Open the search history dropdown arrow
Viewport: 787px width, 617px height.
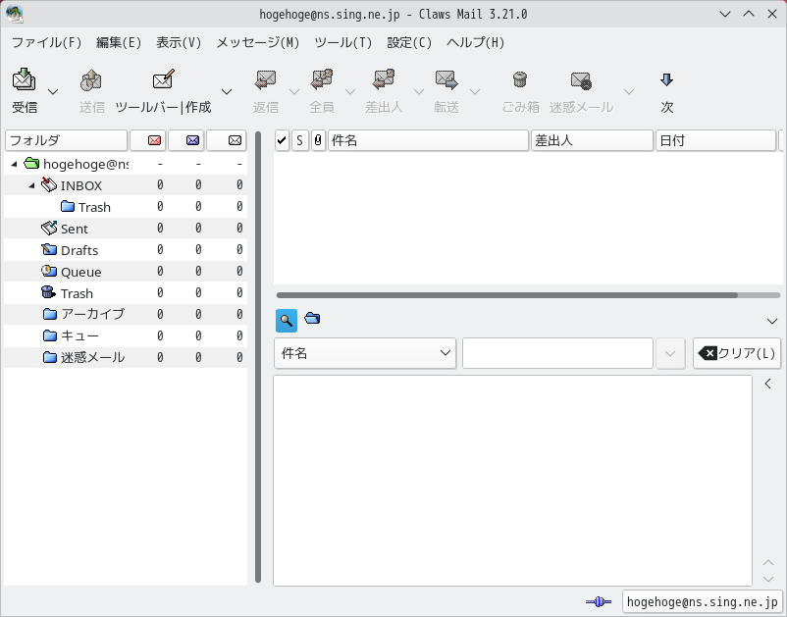(x=670, y=353)
